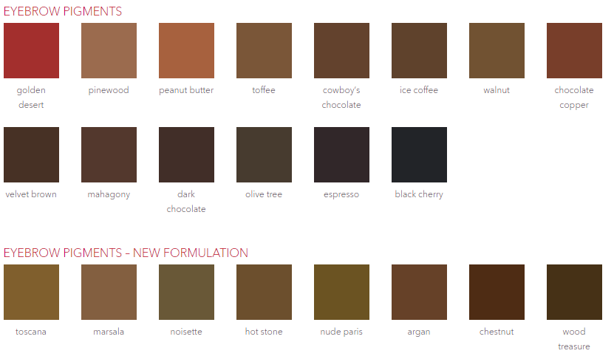Pick the toscana new formulation swatch
The image size is (614, 359).
point(31,292)
